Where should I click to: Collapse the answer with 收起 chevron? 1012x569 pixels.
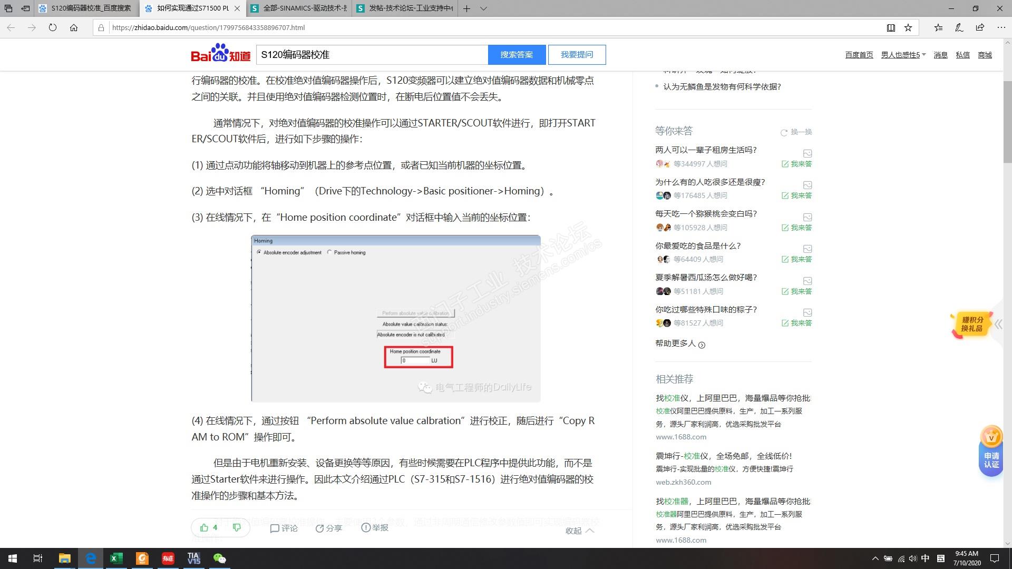[590, 531]
